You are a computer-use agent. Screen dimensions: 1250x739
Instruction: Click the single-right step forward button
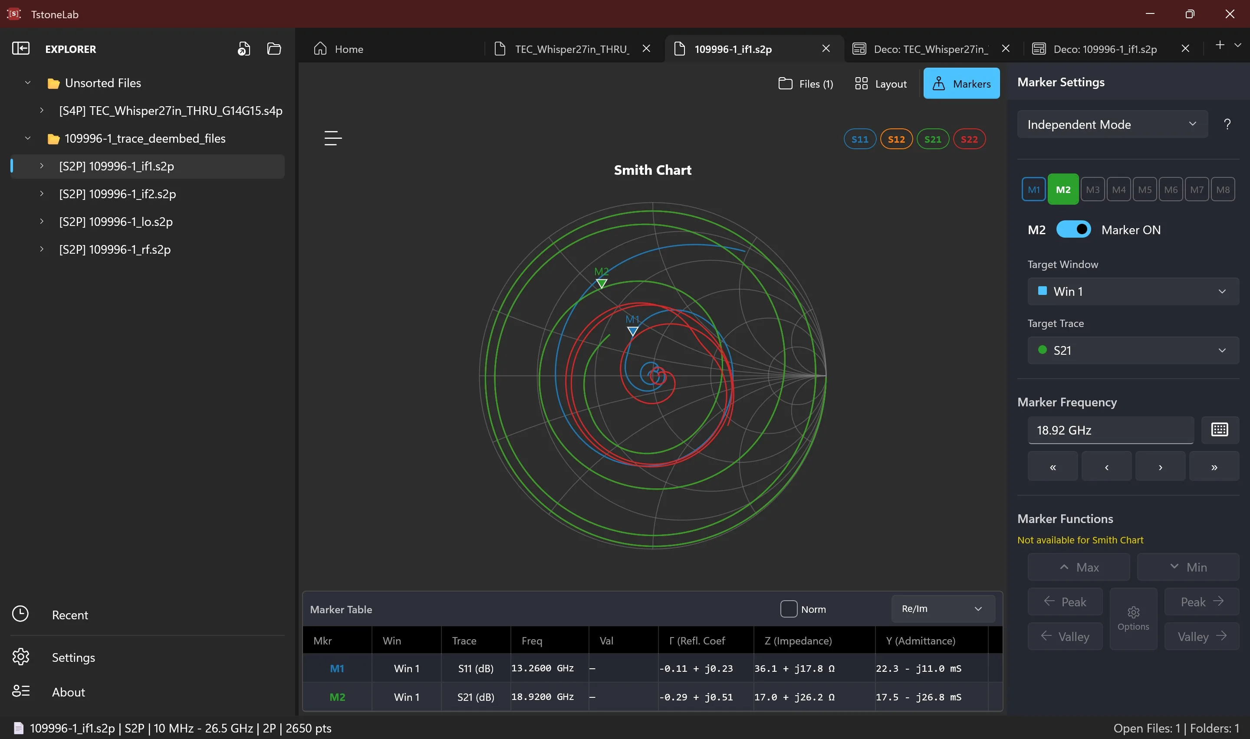(1160, 467)
